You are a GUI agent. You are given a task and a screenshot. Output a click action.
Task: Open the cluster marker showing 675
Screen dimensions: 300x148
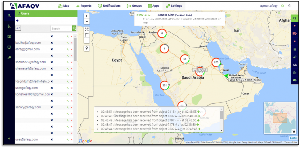coord(216,62)
